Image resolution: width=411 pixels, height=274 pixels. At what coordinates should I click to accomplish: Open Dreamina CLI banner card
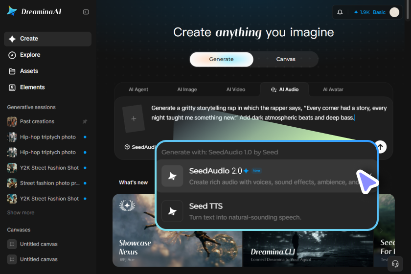pyautogui.click(x=308, y=249)
